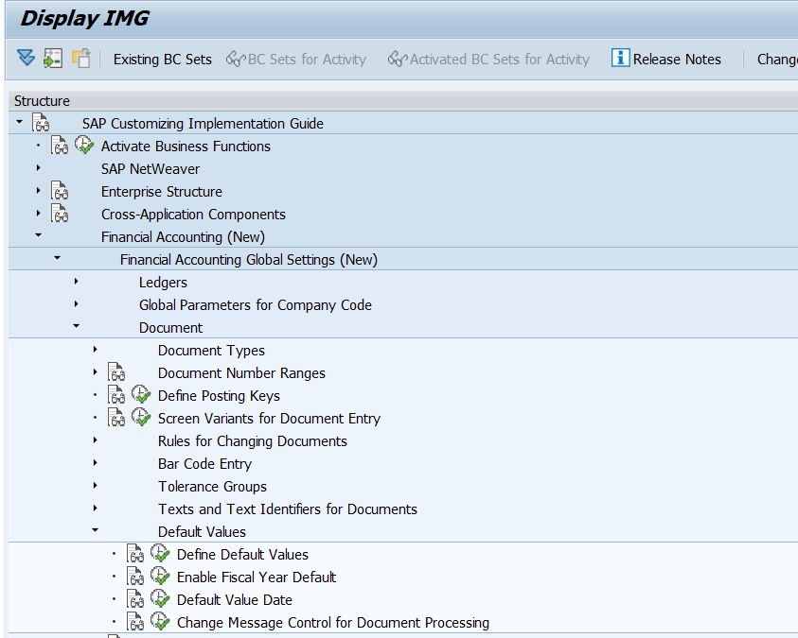Execute the Define Default Values activity icon

click(160, 554)
